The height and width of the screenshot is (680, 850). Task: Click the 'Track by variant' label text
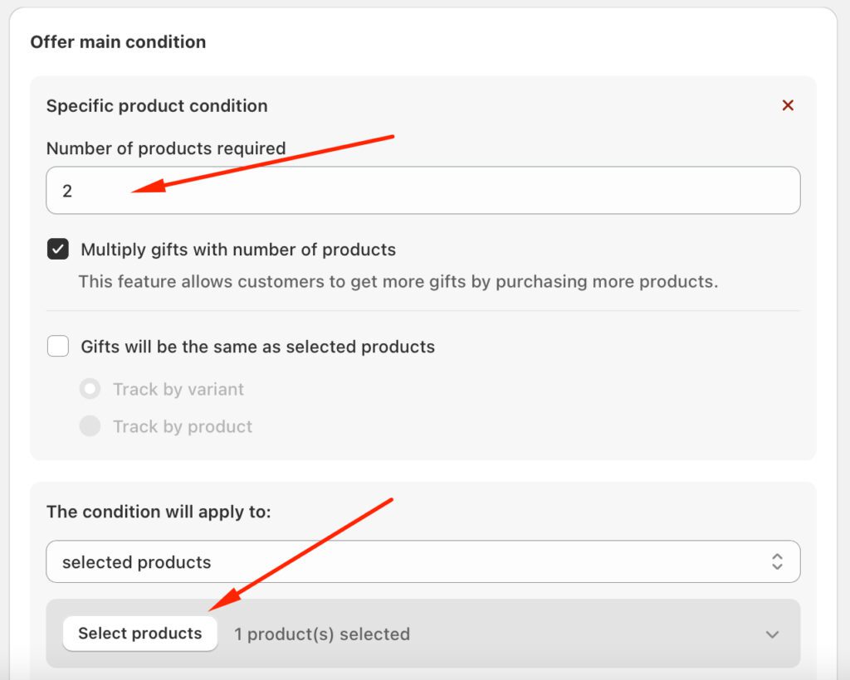pos(178,389)
